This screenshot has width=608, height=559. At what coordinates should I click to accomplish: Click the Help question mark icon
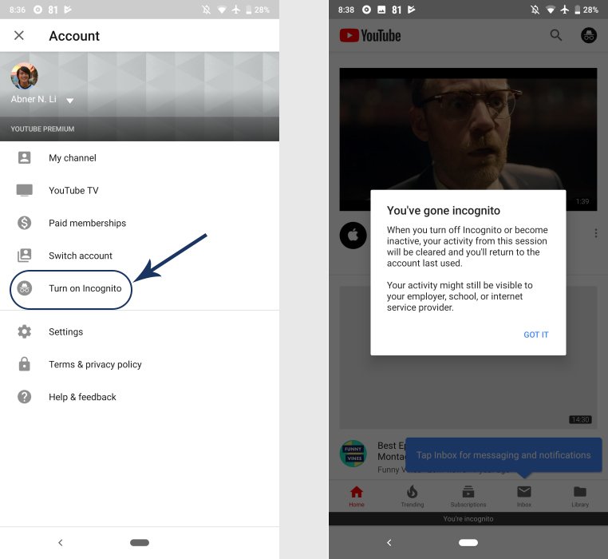click(x=25, y=396)
